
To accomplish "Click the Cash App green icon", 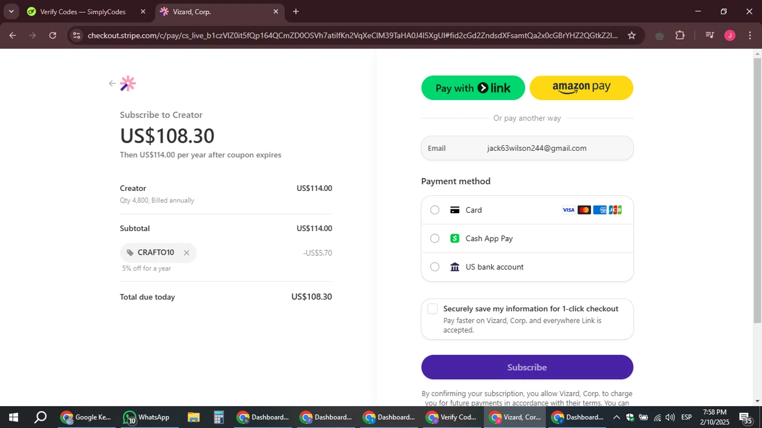I will [x=455, y=239].
